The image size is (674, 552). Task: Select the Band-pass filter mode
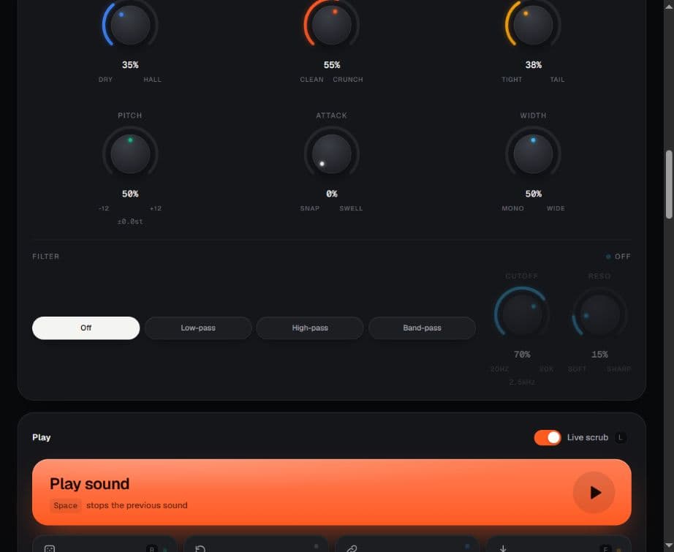pyautogui.click(x=422, y=328)
